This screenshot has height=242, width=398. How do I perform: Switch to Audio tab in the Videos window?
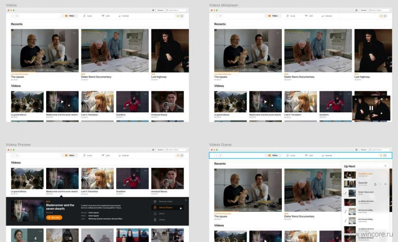(88, 16)
